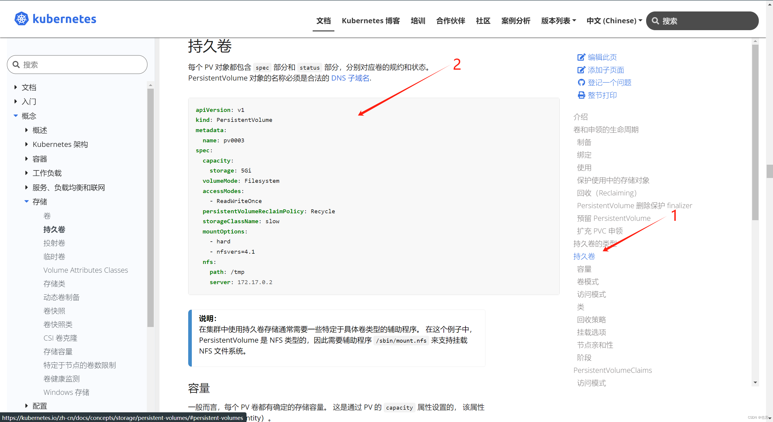Click the sidebar scrollbar up arrow
Image resolution: width=773 pixels, height=422 pixels.
coord(150,85)
